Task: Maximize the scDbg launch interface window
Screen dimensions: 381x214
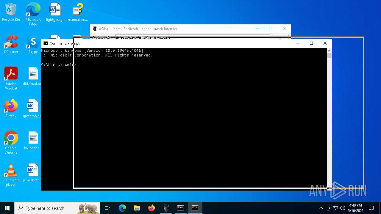Action: tap(271, 29)
